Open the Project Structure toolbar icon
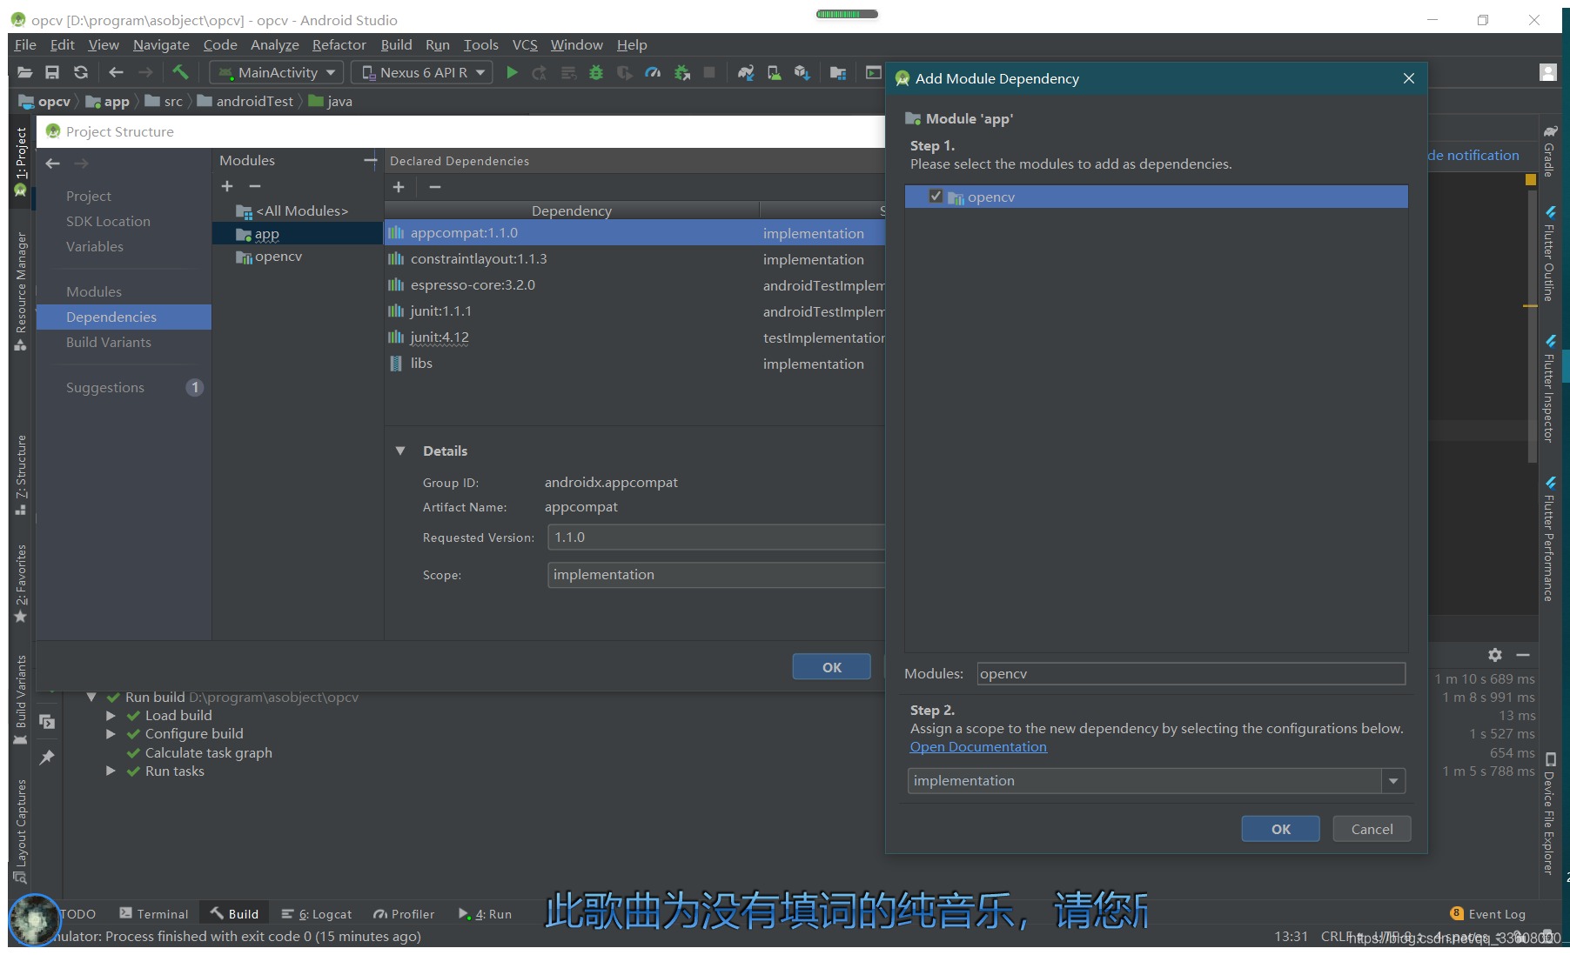This screenshot has height=955, width=1570. [x=838, y=73]
